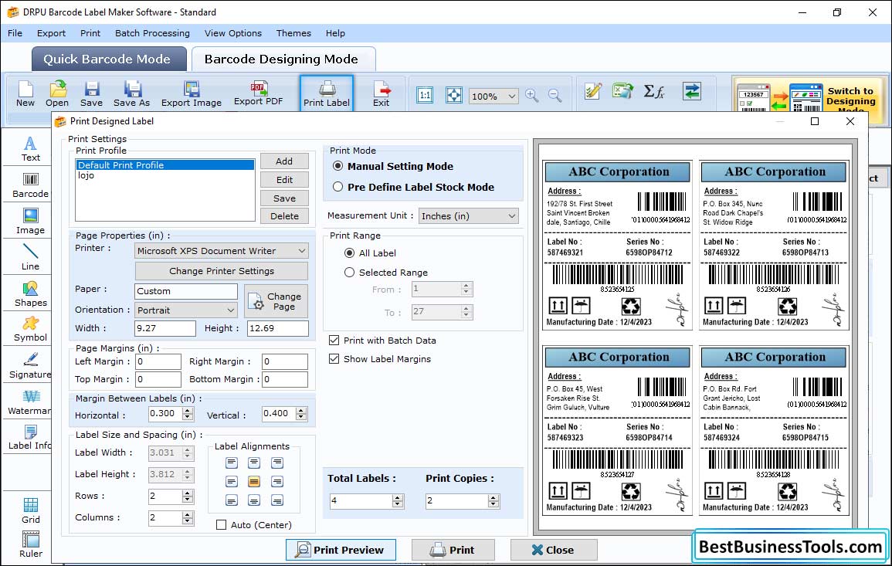This screenshot has height=566, width=892.
Task: Select the Barcode tool in sidebar
Action: pos(30,185)
